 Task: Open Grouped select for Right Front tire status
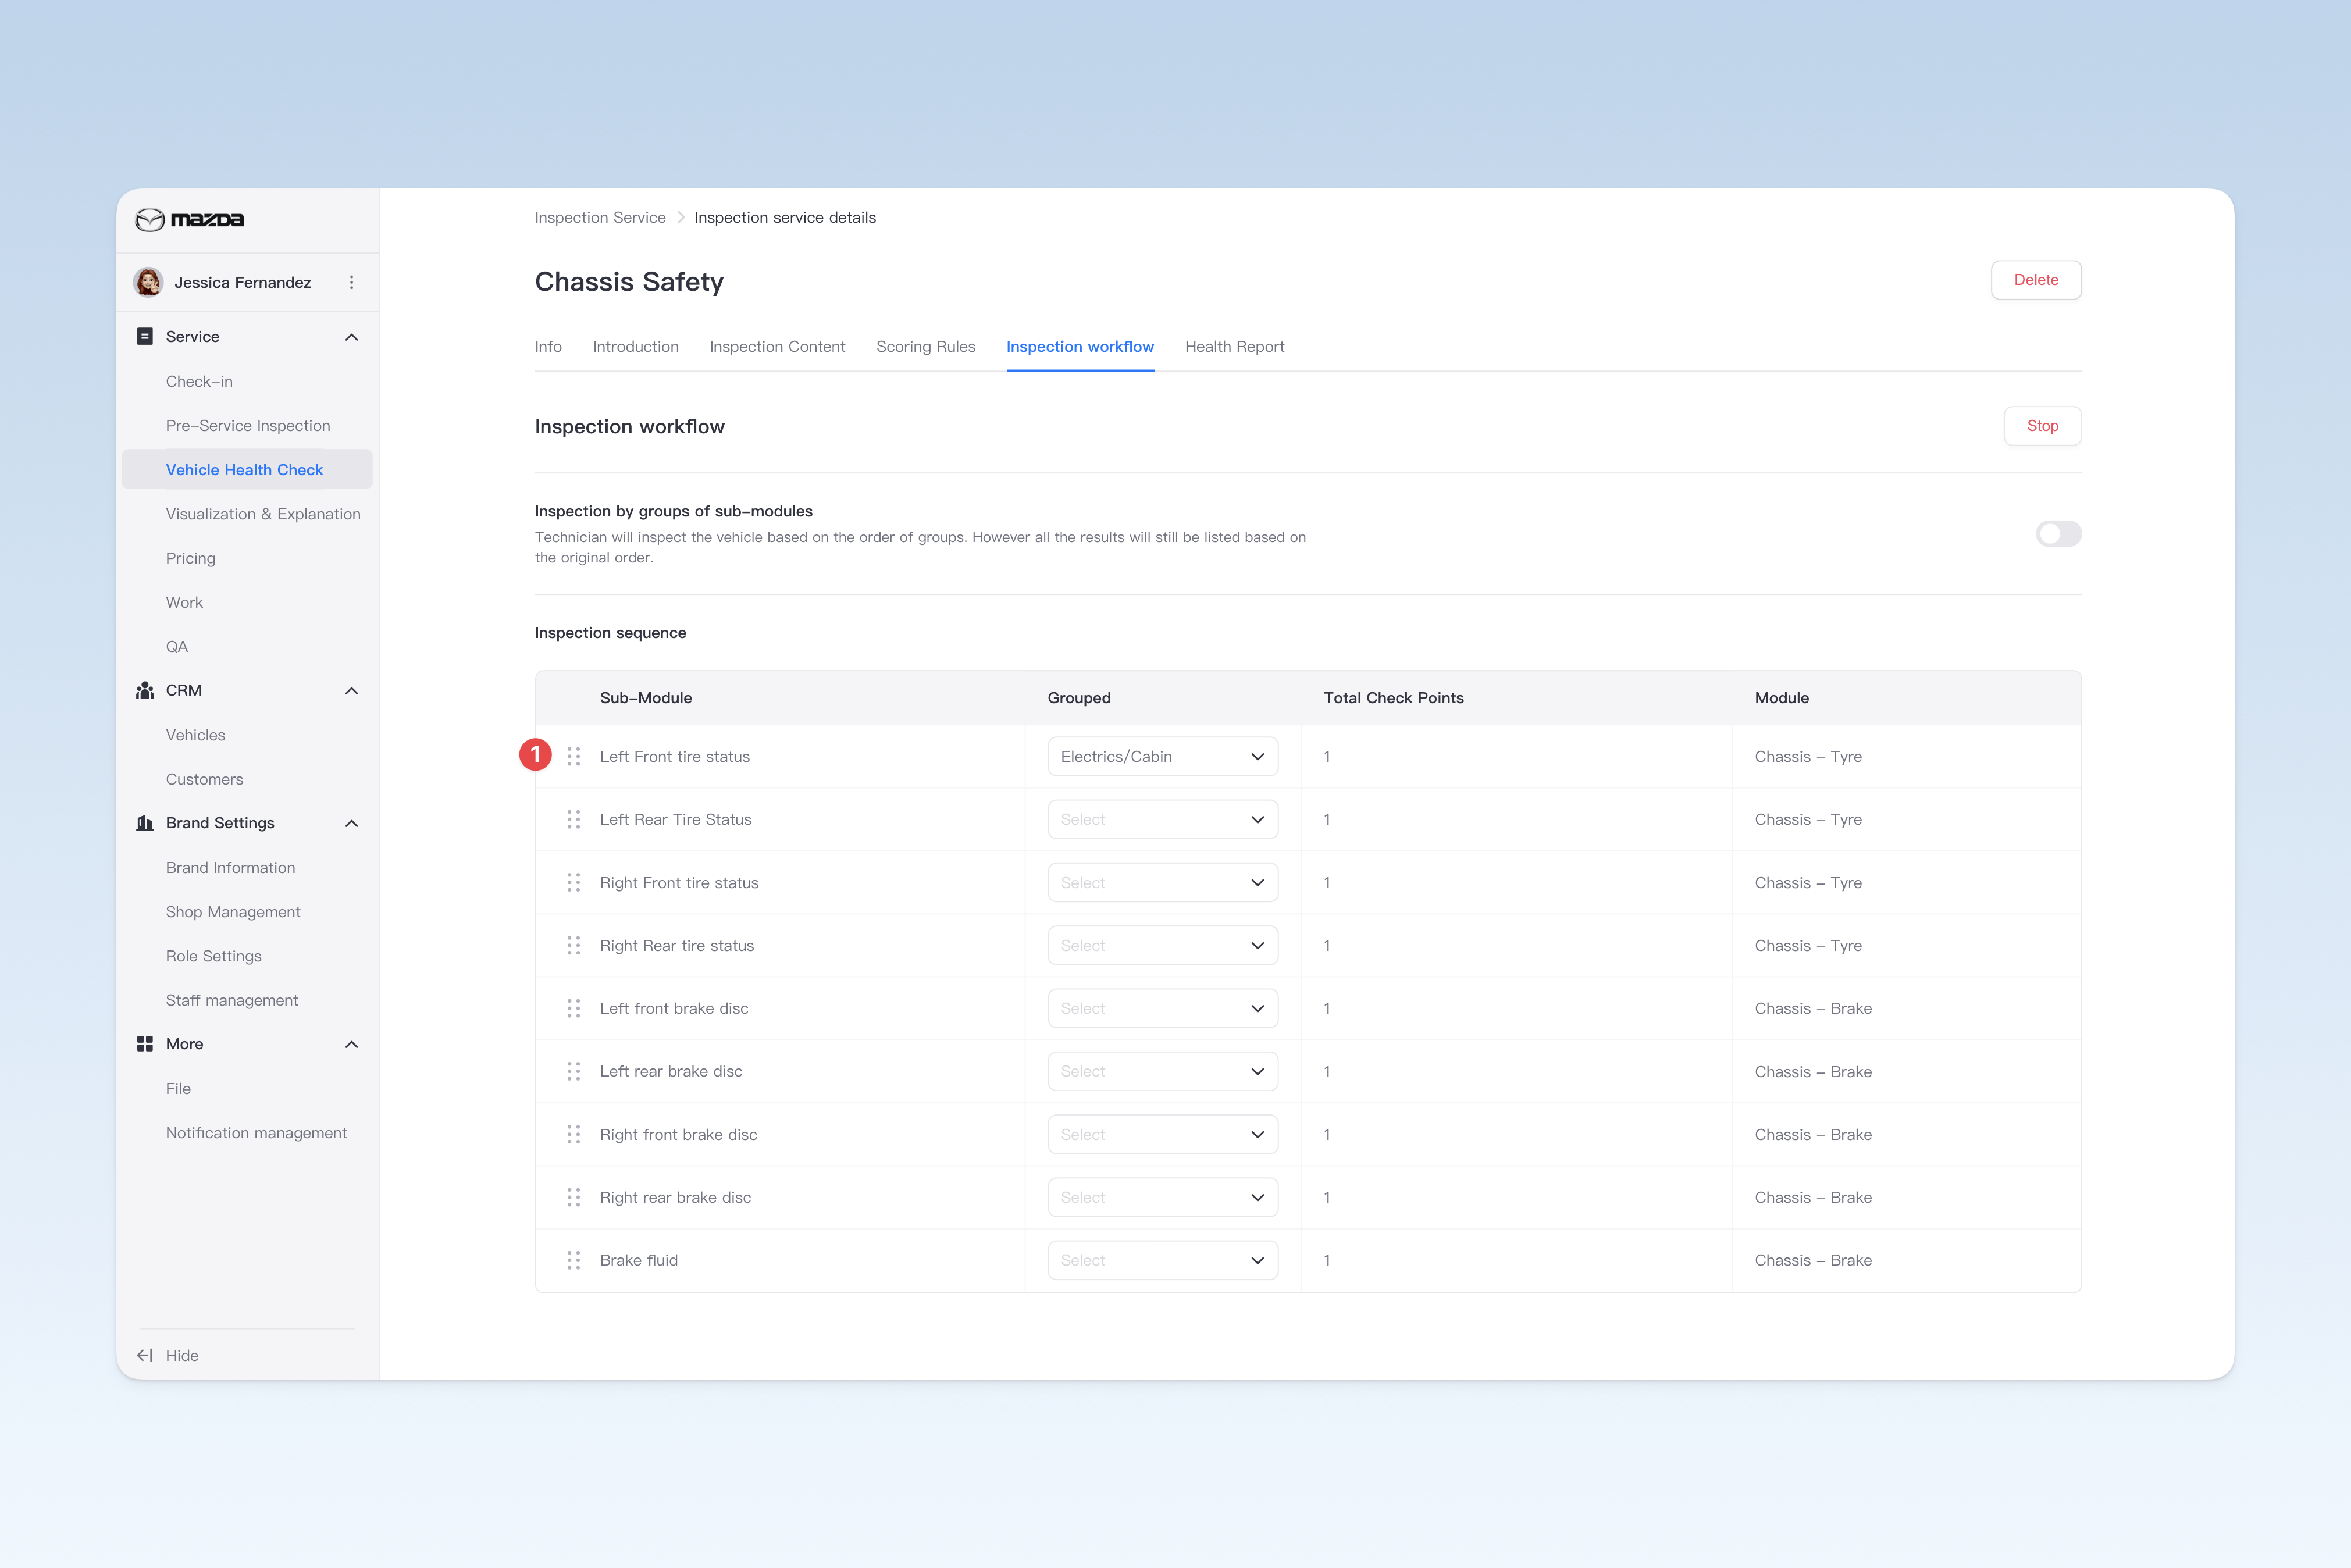tap(1162, 883)
